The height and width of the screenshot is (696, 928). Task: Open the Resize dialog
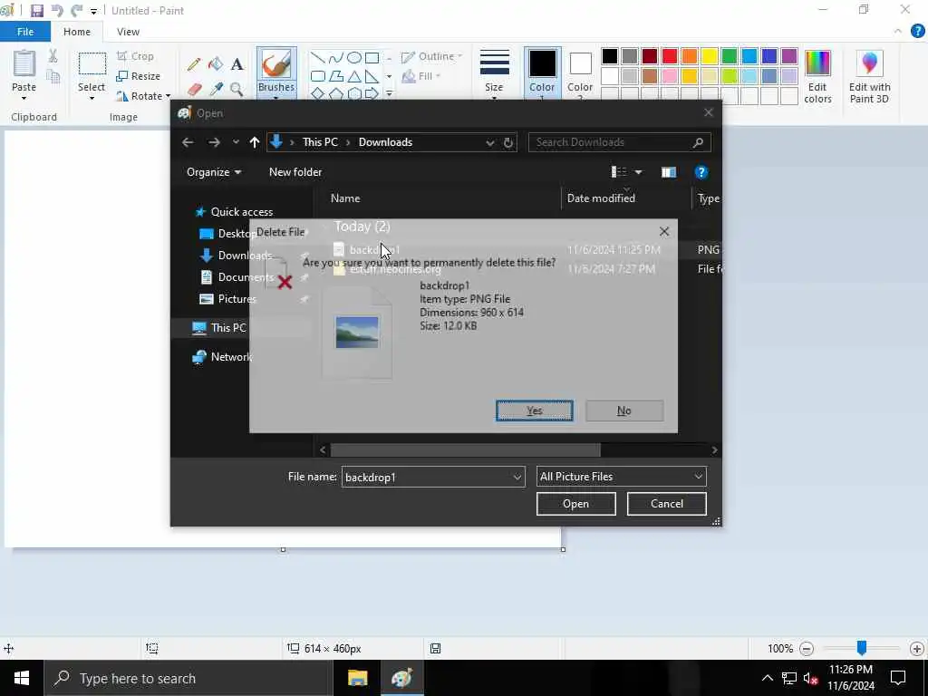(139, 76)
